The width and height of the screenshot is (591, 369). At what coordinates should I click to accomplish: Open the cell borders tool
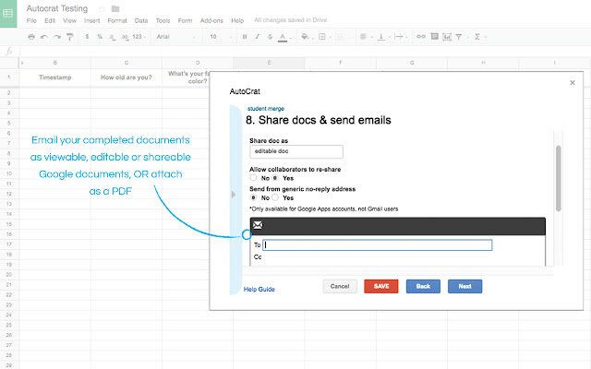[322, 37]
